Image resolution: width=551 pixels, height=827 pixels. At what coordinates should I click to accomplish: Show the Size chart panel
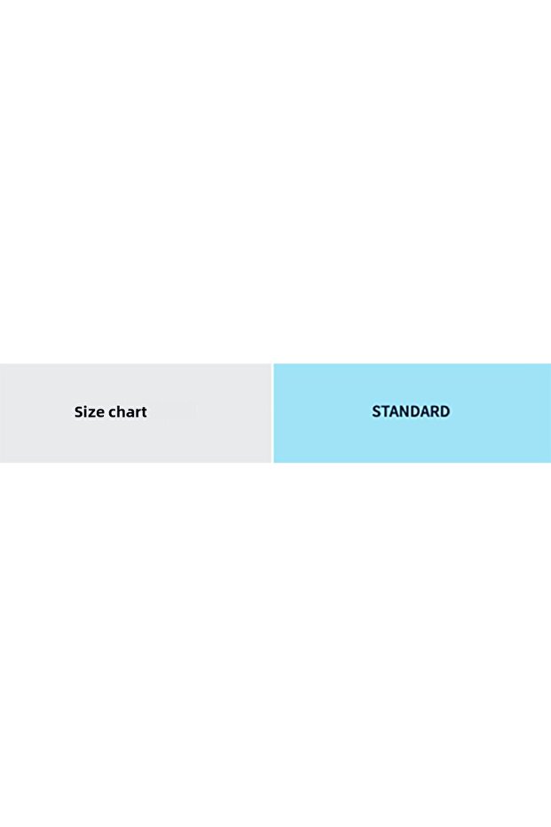[111, 412]
